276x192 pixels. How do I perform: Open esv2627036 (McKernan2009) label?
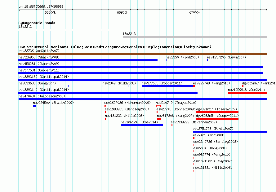[x=127, y=103]
